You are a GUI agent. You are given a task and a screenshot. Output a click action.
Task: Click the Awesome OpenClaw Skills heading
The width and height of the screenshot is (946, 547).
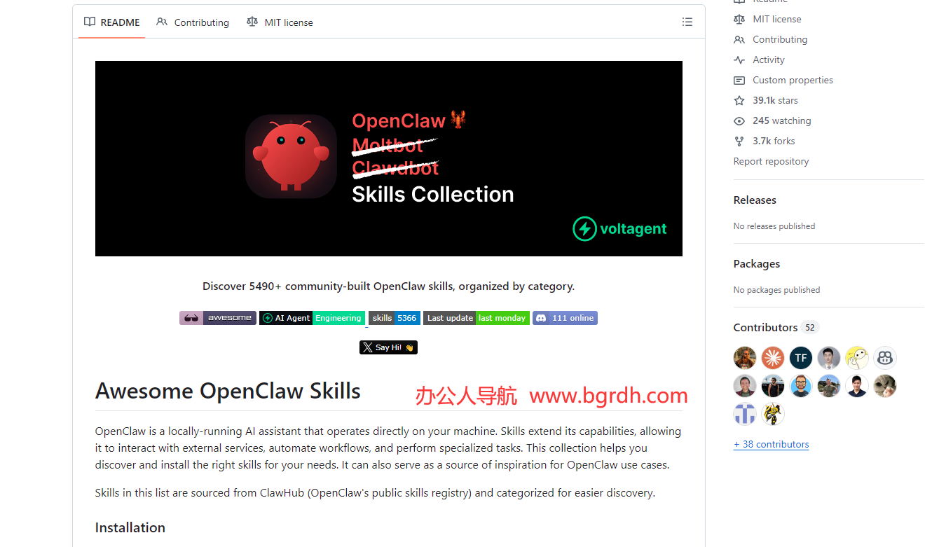[228, 391]
